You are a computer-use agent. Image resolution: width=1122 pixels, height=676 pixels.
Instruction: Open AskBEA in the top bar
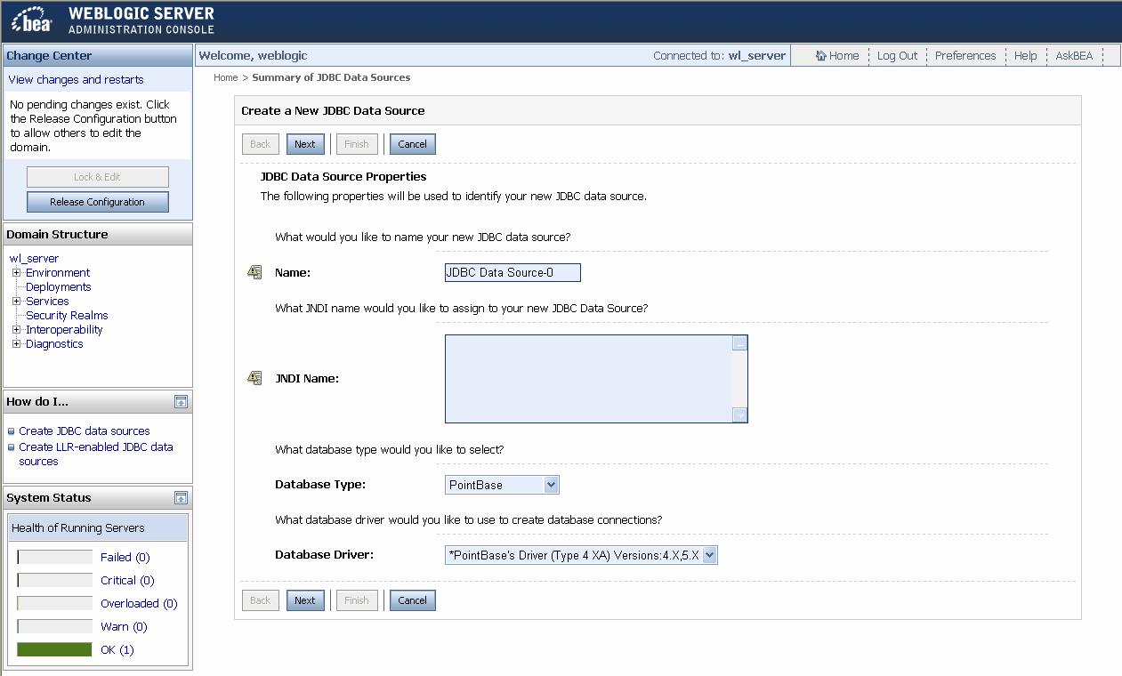[1074, 55]
